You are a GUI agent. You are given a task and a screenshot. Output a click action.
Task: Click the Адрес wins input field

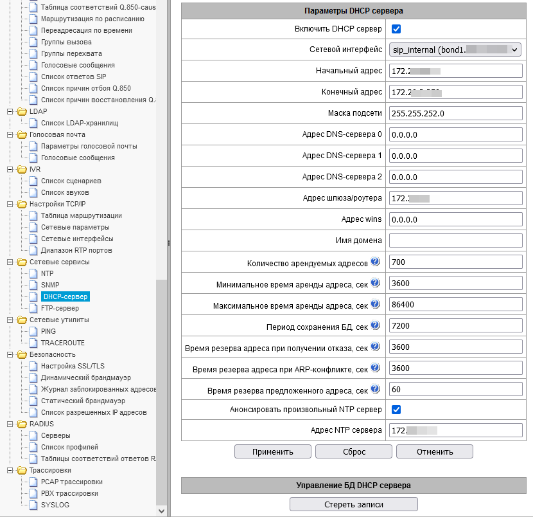pyautogui.click(x=455, y=219)
